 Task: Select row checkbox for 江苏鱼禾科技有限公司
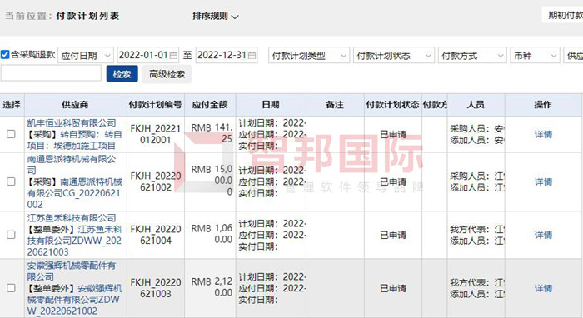[11, 235]
